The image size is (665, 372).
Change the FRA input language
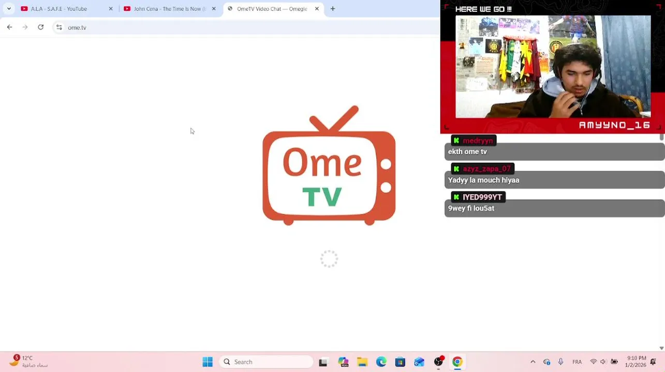point(577,362)
